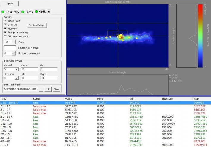The width and height of the screenshot is (211, 147).
Task: Open the Horizontal axis dropdown
Action: [16, 78]
